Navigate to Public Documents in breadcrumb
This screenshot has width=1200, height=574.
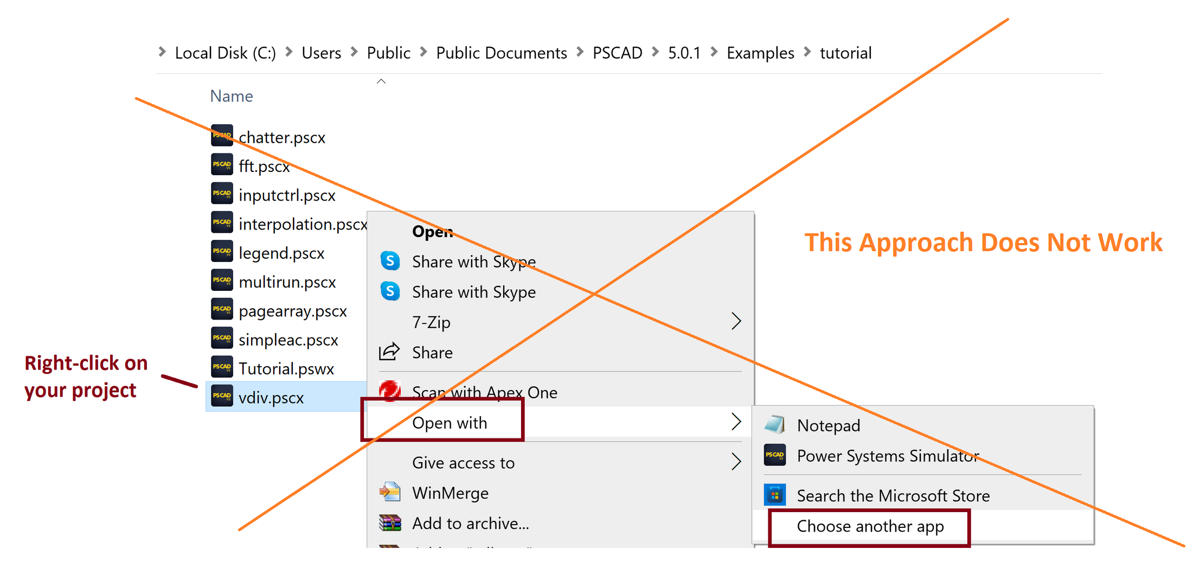click(x=501, y=53)
